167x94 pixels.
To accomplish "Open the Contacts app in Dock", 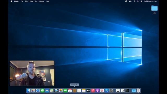I will click(x=75, y=91).
